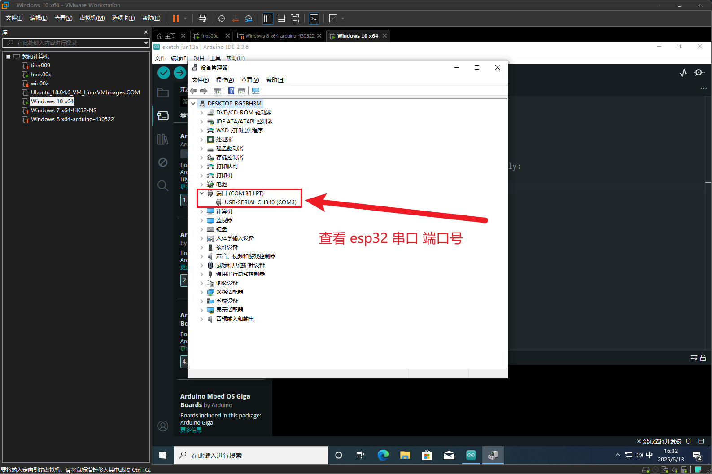The width and height of the screenshot is (712, 474).
Task: Open the Serial Plotter icon in Arduino IDE
Action: click(x=683, y=73)
